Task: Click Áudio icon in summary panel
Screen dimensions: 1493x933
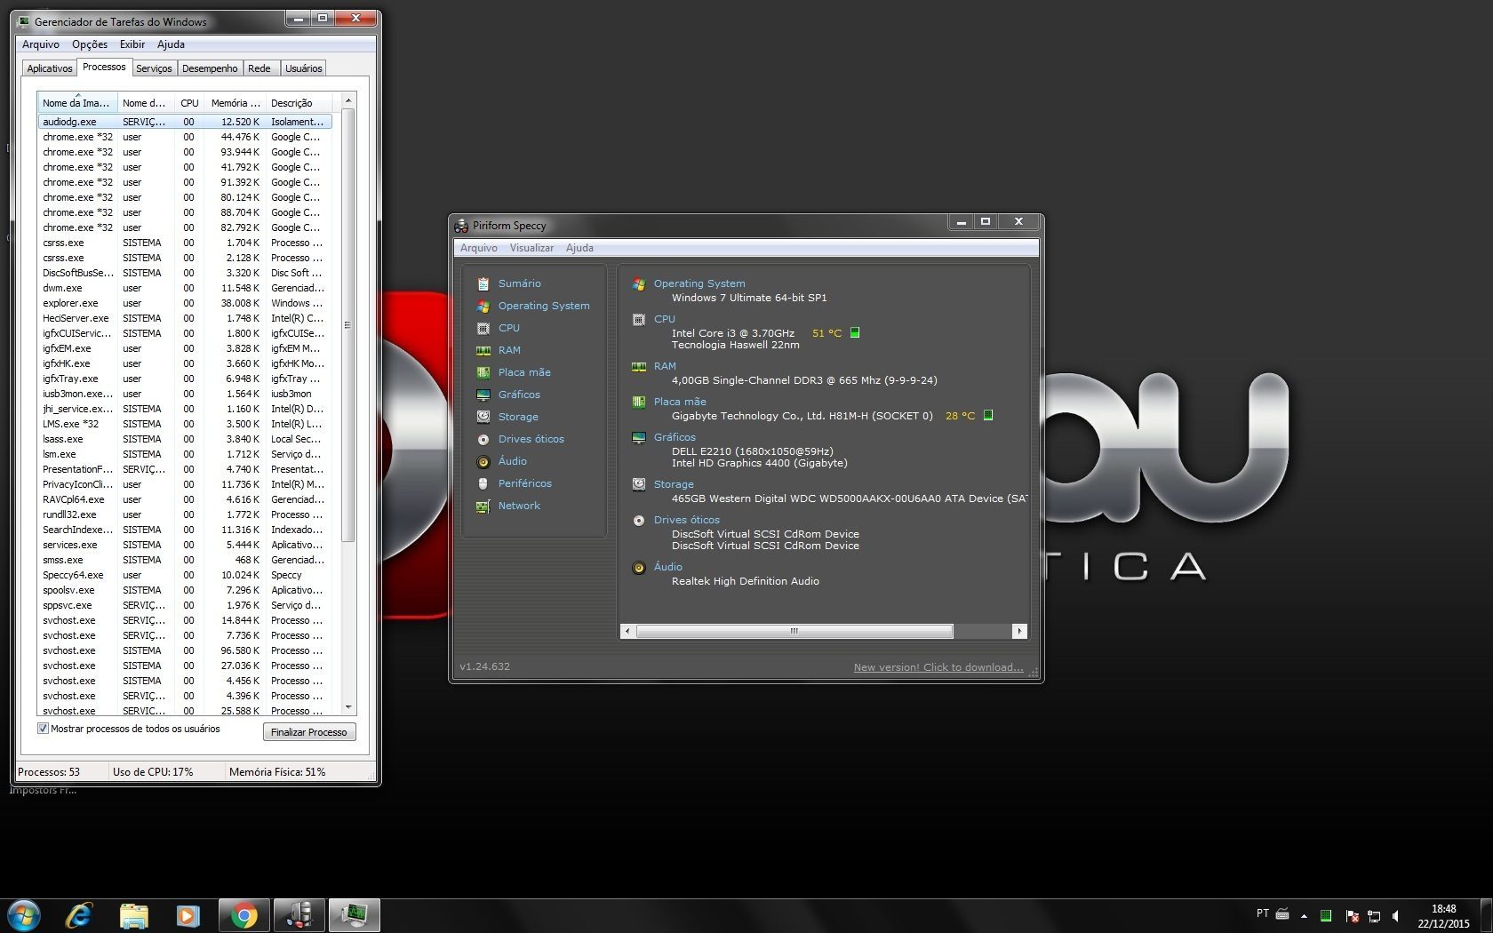Action: [639, 567]
